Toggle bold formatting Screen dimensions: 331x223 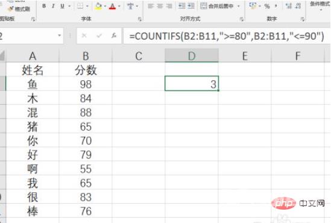44,6
